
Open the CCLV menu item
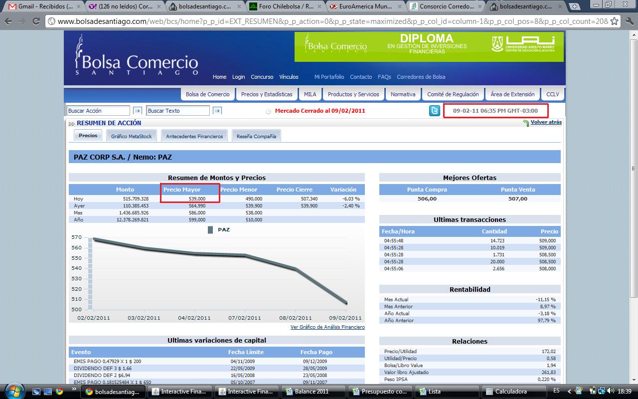click(x=553, y=94)
